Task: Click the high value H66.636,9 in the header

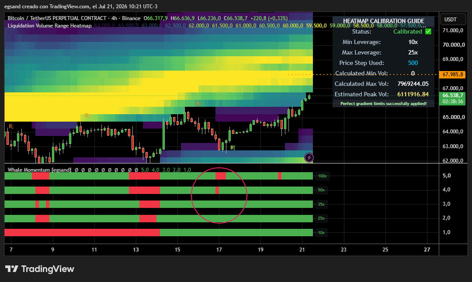Action: pos(182,18)
